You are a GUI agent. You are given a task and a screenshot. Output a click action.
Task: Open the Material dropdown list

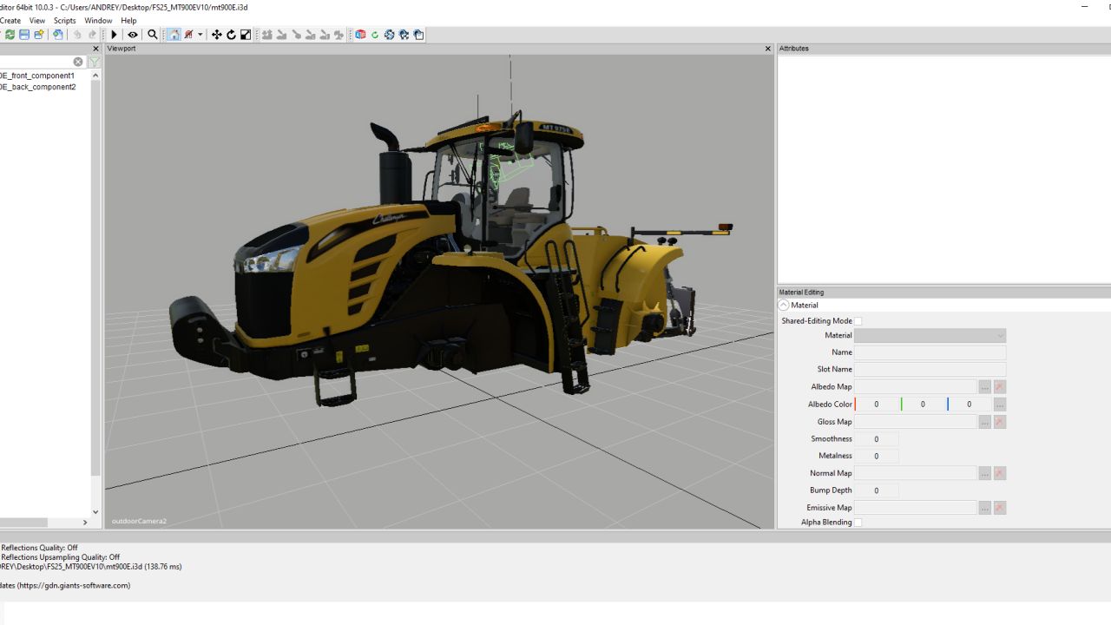pyautogui.click(x=930, y=335)
